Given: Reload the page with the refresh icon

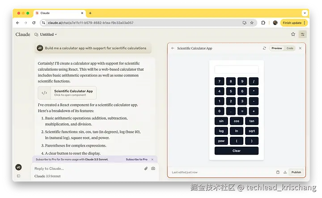Looking at the screenshot, I should (34, 23).
